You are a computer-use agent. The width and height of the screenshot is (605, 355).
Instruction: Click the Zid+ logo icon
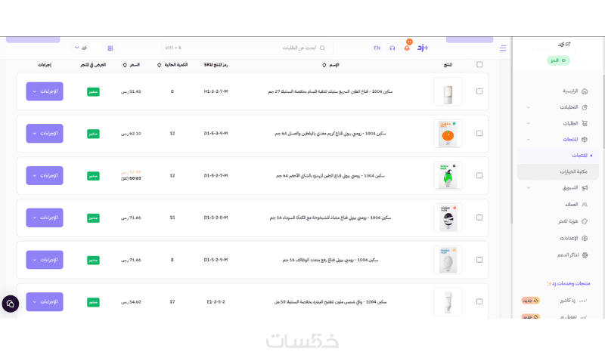423,48
